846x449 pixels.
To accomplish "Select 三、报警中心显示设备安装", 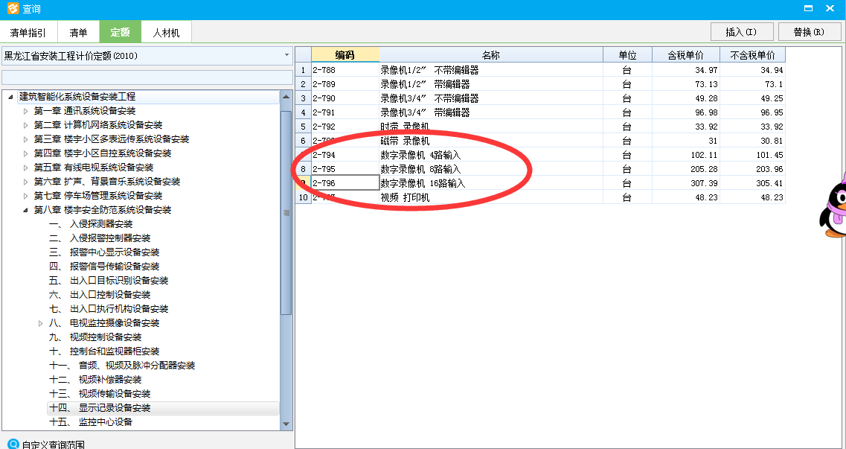I will tap(104, 252).
